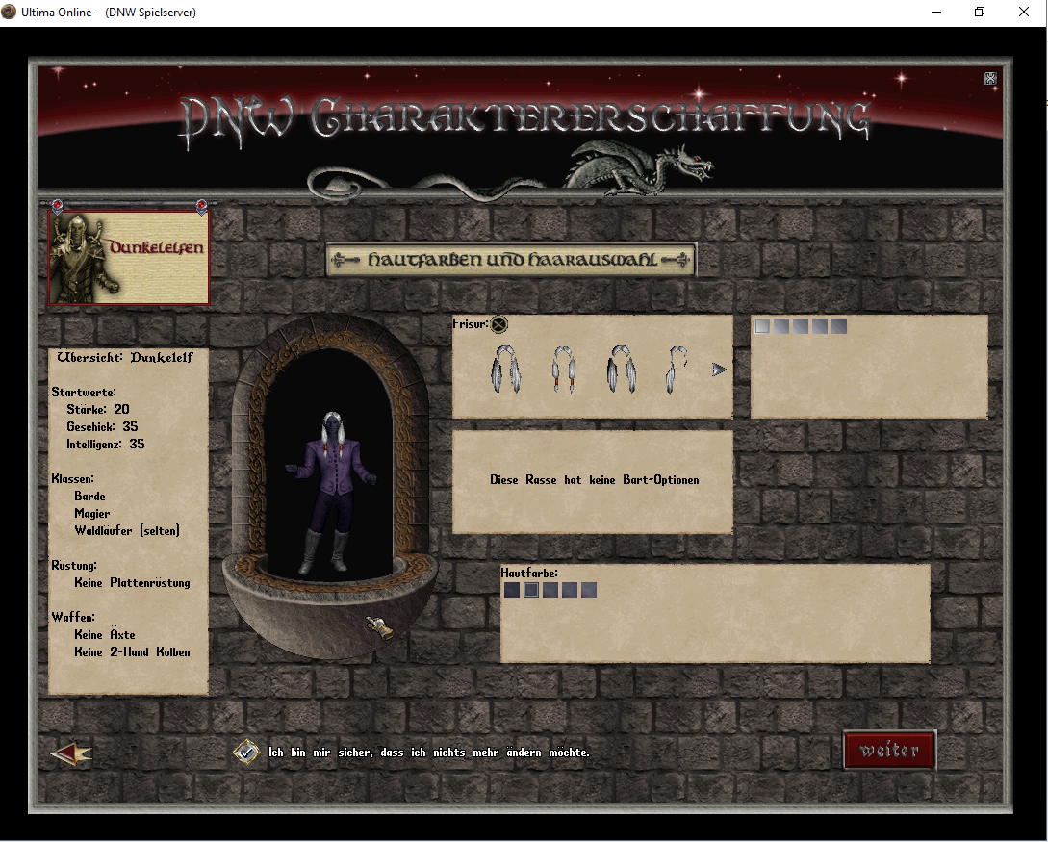Select the first hairstyle with two long braids
Image resolution: width=1048 pixels, height=842 pixels.
pyautogui.click(x=506, y=369)
